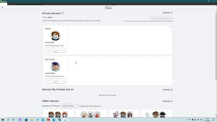Open the artem8358h profile link
Viewport: 217px width, 122px height.
(50, 73)
